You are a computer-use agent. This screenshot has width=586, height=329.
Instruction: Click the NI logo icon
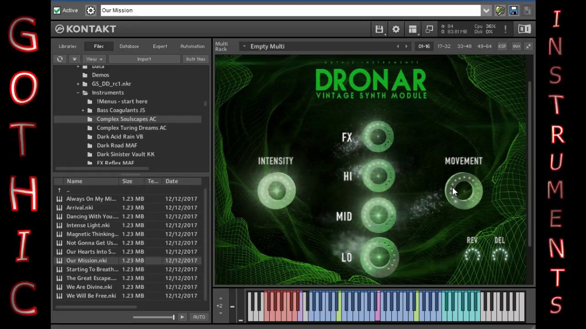[524, 29]
